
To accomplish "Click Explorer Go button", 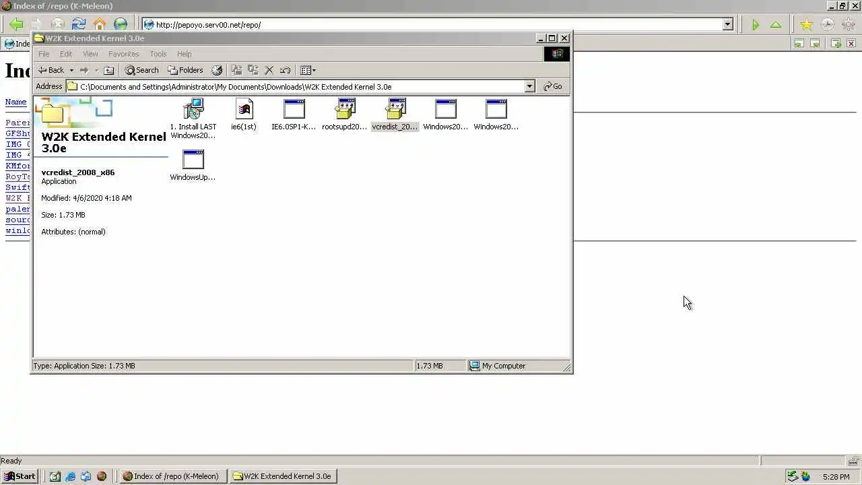I will [553, 86].
